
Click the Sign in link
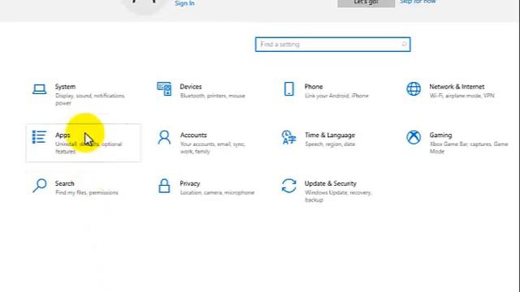point(184,3)
